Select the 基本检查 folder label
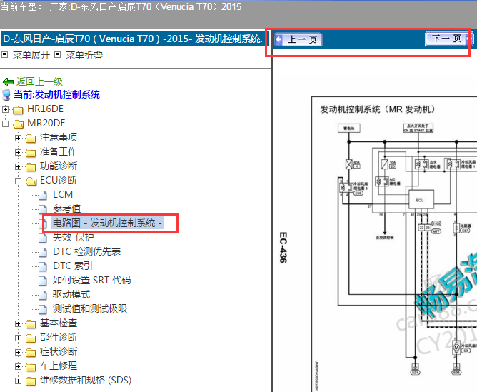Viewport: 477px width, 392px height. click(59, 323)
